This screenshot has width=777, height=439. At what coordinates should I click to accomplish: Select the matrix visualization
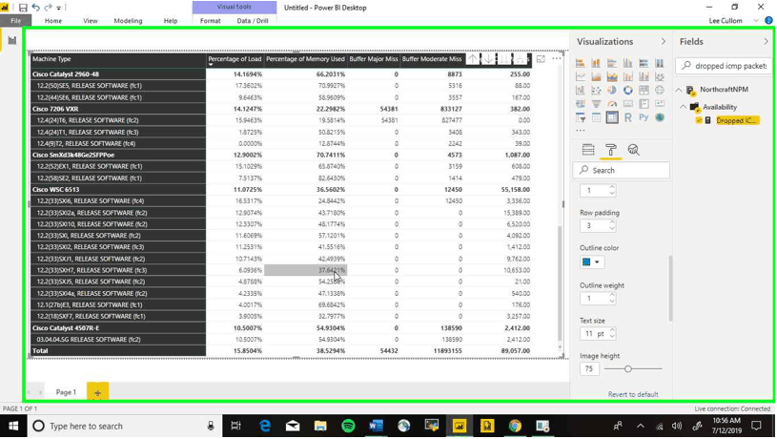click(611, 117)
